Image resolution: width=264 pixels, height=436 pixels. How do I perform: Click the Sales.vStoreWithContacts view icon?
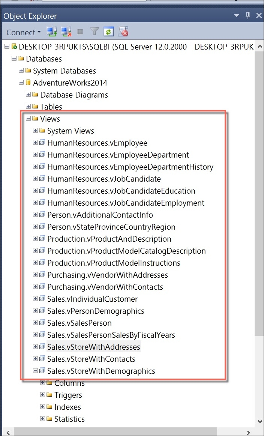(42, 359)
